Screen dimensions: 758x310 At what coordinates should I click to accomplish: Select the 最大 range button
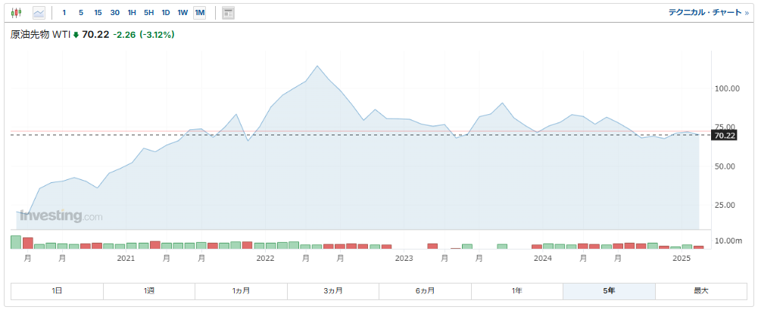point(700,291)
